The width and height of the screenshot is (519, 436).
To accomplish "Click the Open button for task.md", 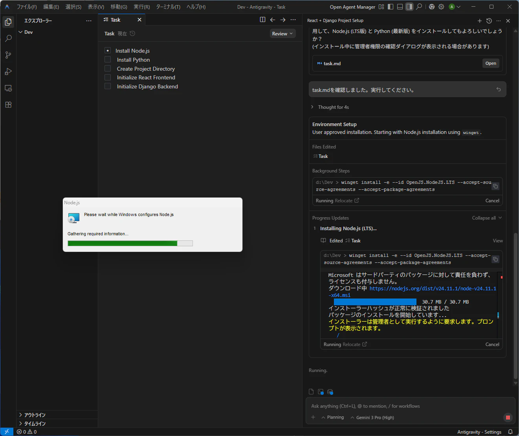I will point(491,63).
